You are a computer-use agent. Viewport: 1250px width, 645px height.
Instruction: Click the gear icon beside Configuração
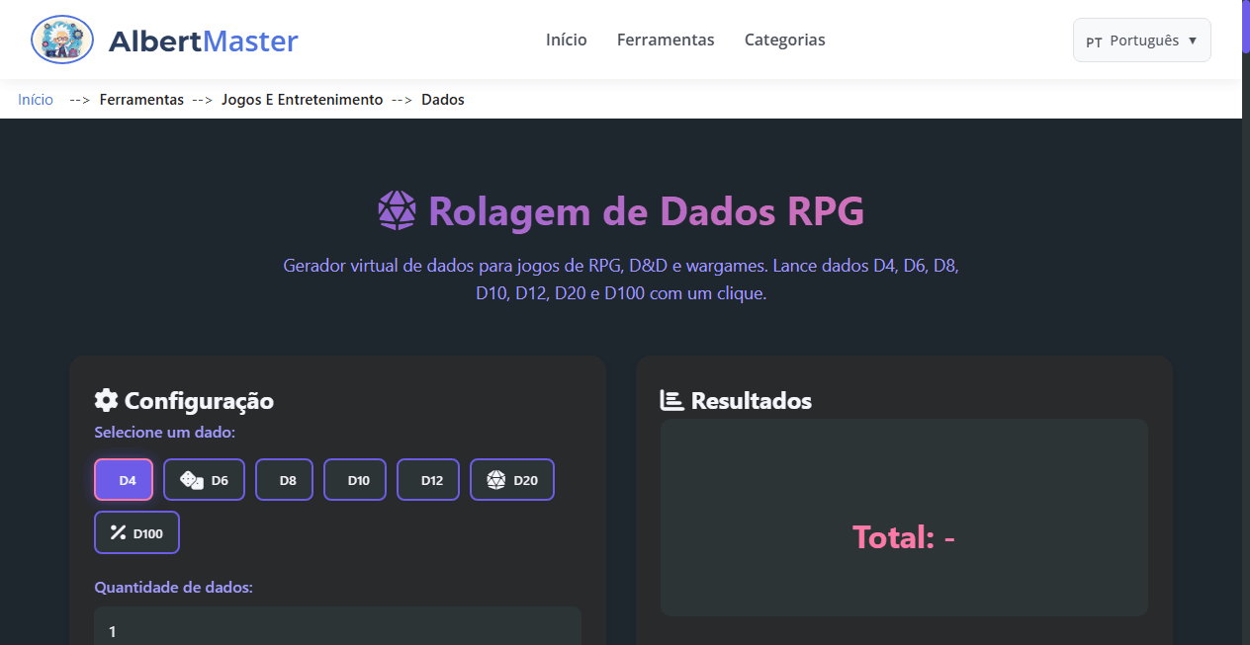point(106,399)
